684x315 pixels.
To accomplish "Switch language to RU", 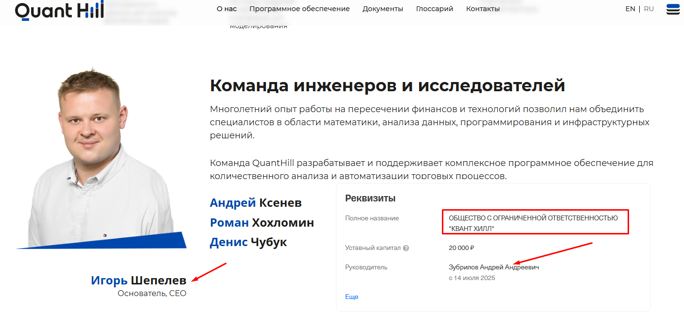I will point(649,9).
